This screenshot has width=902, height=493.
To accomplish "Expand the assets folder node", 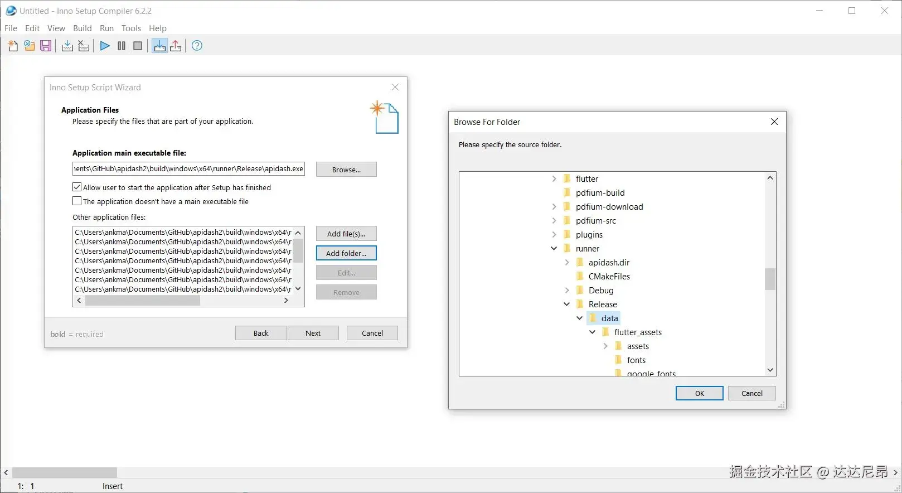I will (605, 346).
